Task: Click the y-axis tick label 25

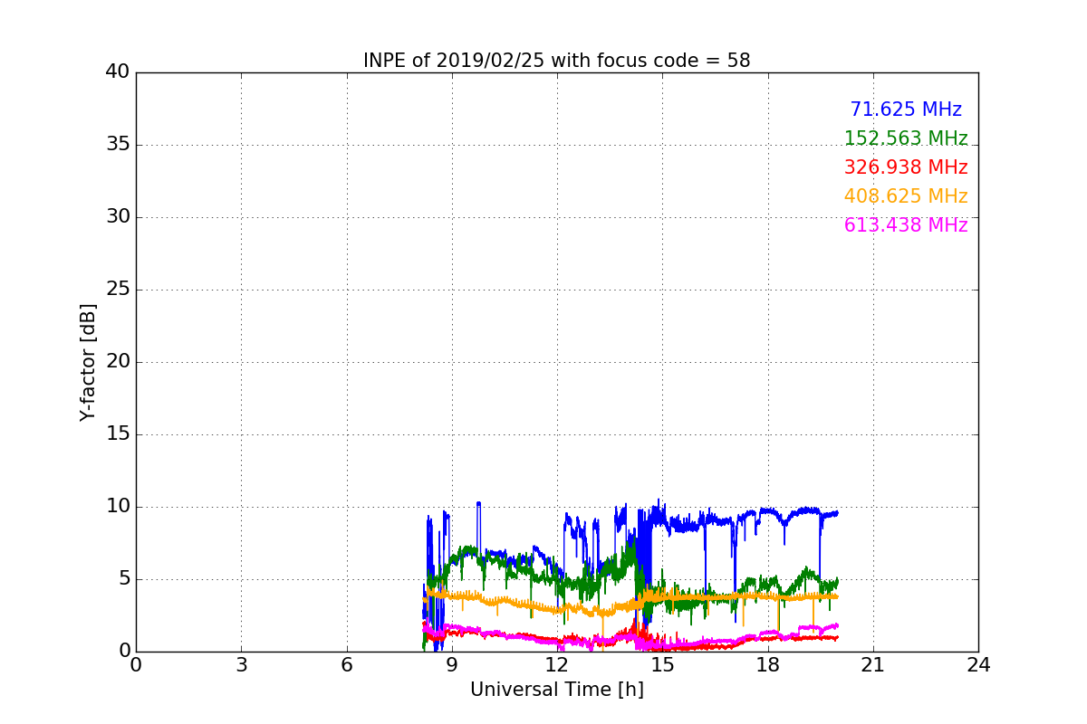Action: coord(118,290)
